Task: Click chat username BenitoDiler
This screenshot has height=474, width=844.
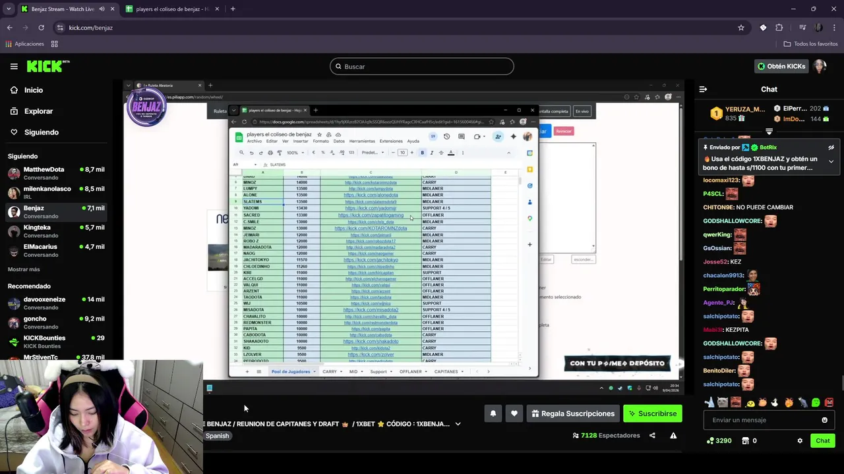Action: click(719, 371)
